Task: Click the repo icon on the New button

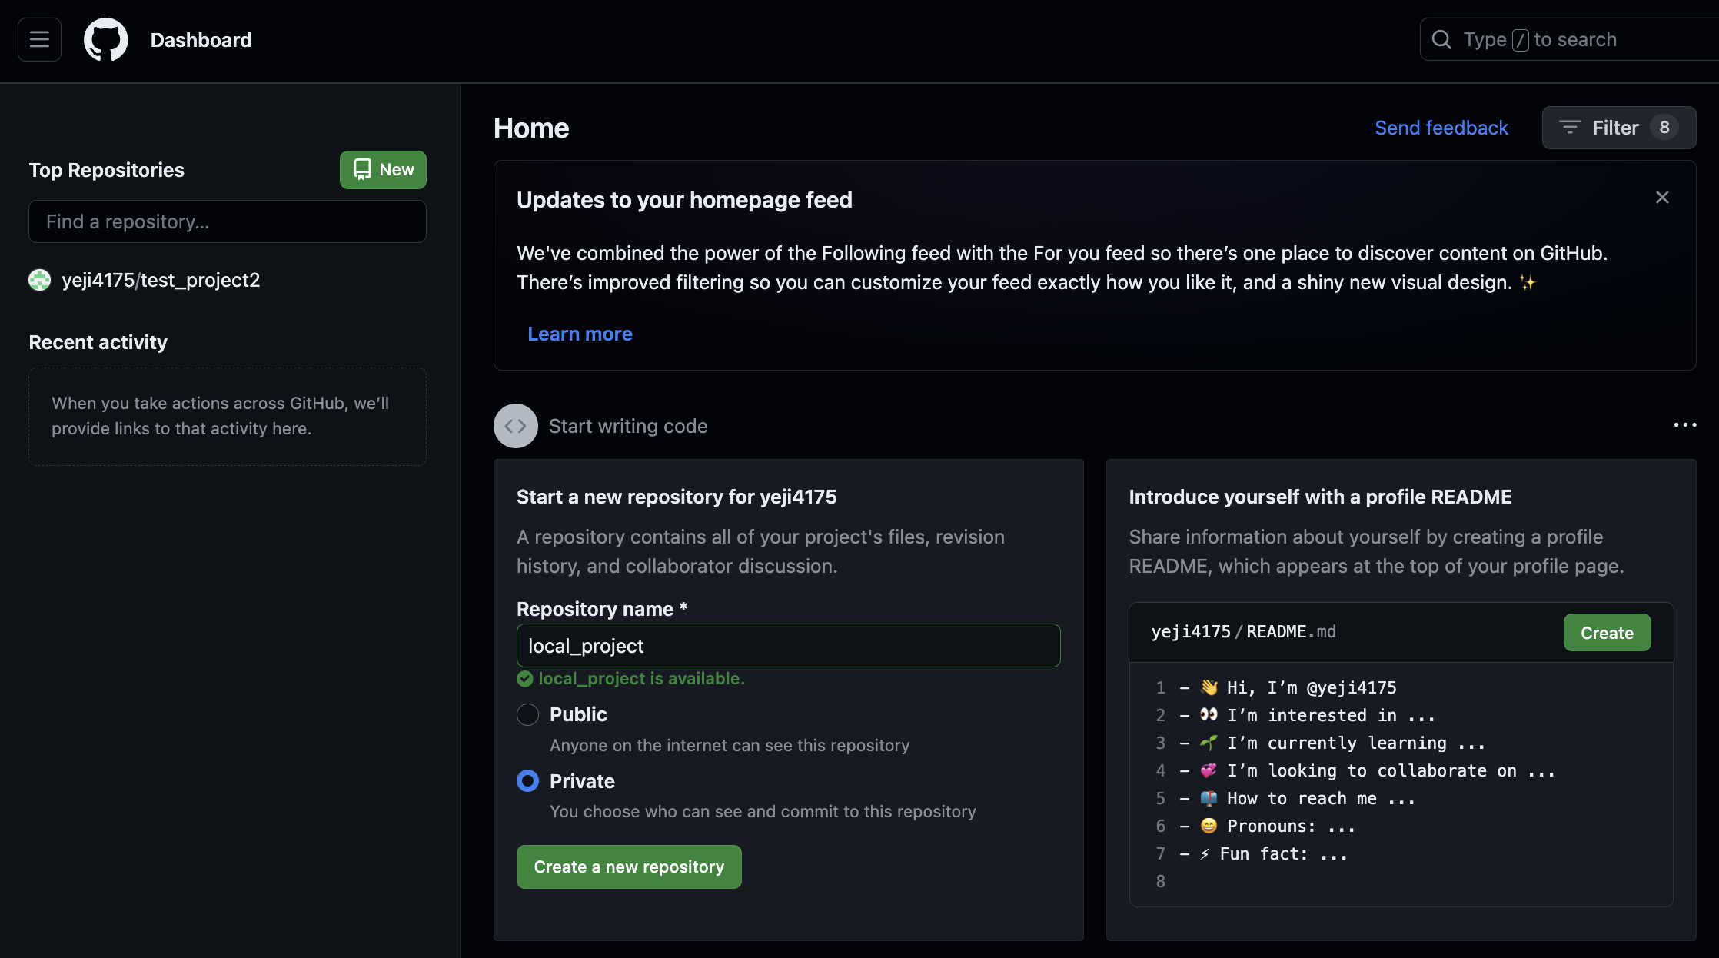Action: [362, 169]
